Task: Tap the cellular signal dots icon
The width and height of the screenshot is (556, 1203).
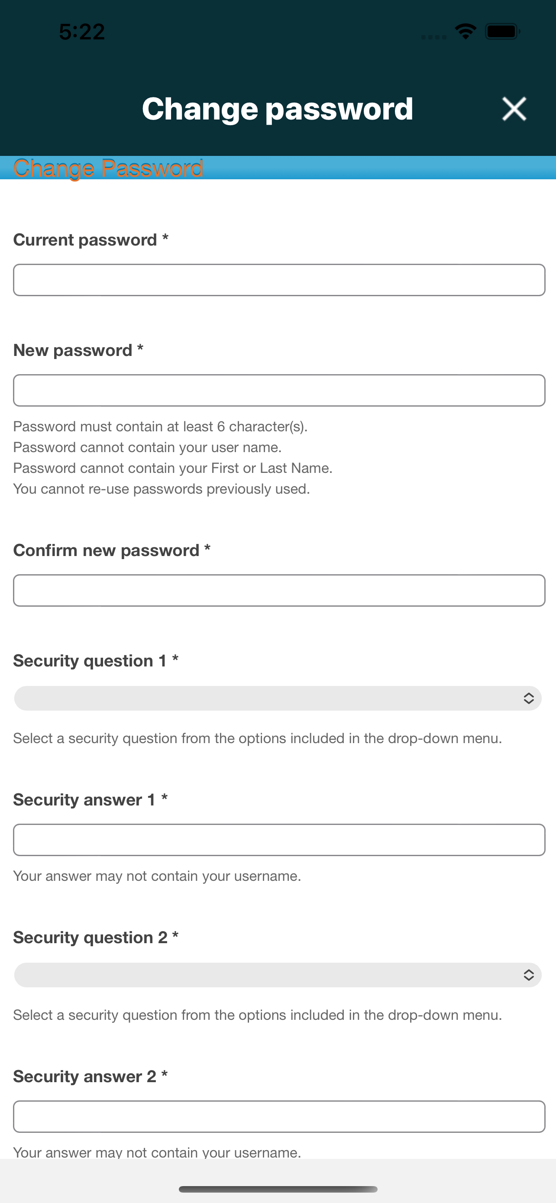Action: [434, 37]
